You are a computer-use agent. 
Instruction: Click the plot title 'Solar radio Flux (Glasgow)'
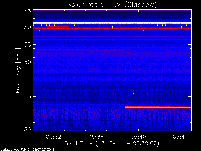[x=112, y=5]
